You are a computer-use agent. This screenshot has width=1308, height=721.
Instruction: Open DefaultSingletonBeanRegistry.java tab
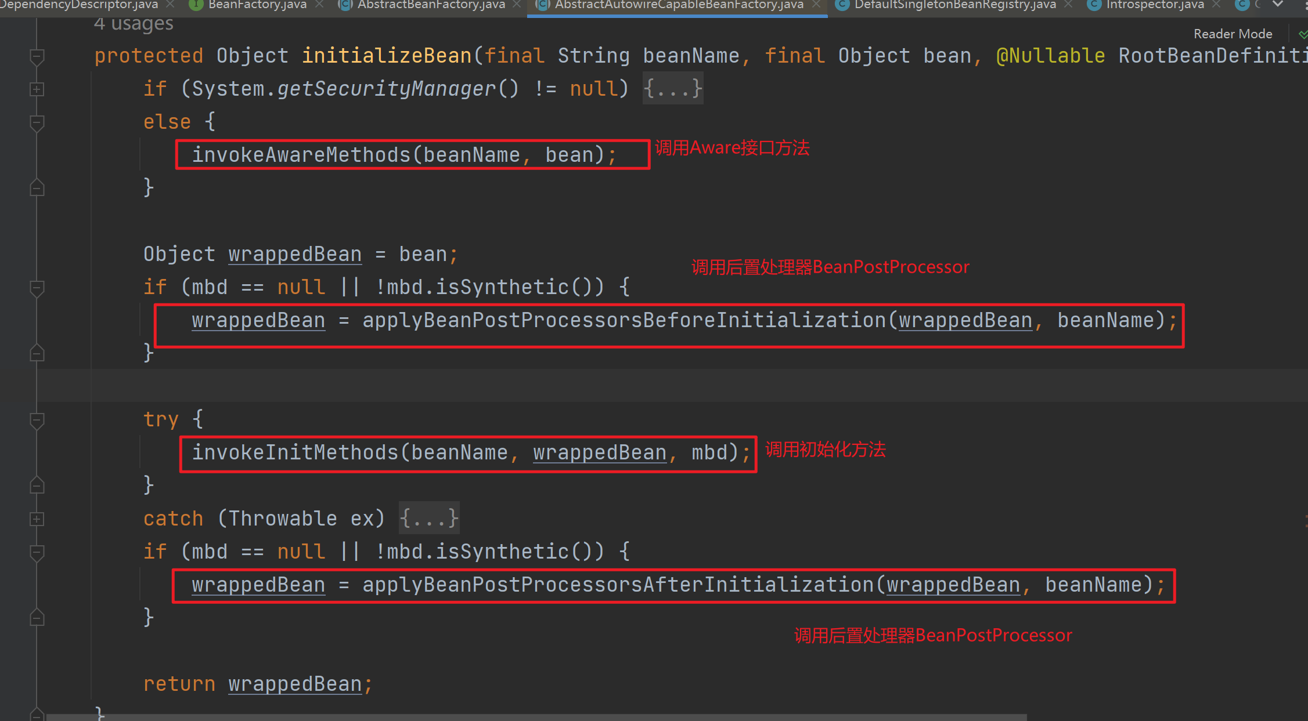(x=955, y=5)
